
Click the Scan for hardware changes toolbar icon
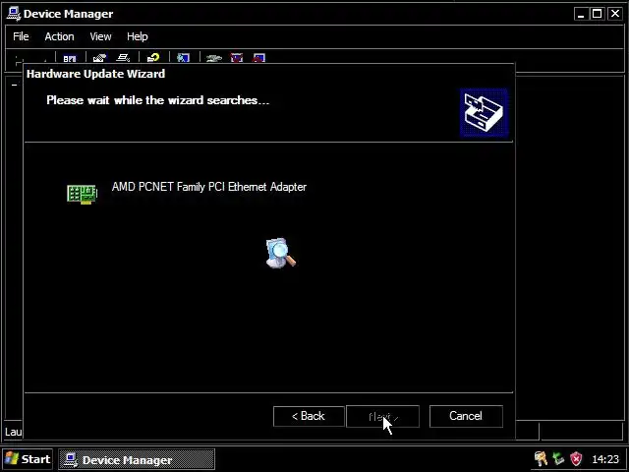coord(183,58)
